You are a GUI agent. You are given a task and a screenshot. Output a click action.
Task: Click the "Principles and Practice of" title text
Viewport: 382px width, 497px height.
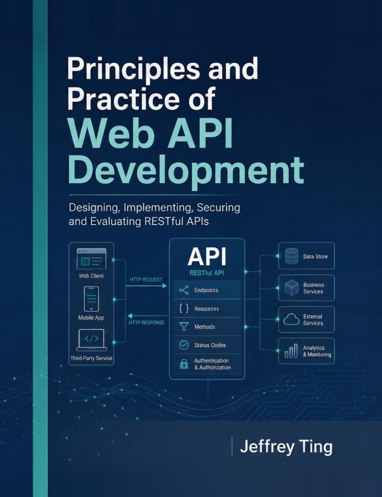[163, 83]
